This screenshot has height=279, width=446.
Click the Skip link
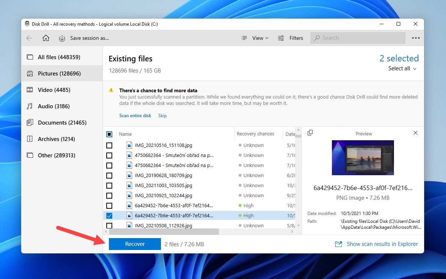pyautogui.click(x=162, y=116)
